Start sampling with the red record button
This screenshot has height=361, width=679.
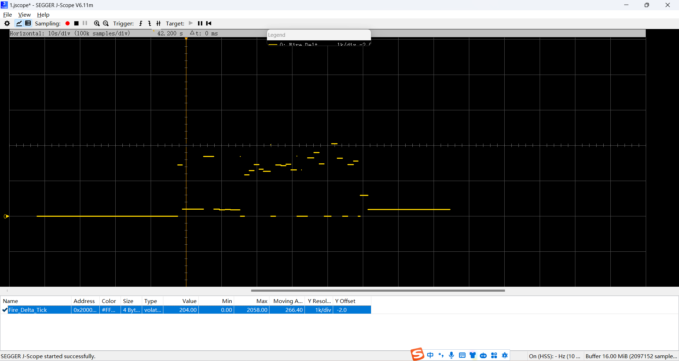click(68, 23)
